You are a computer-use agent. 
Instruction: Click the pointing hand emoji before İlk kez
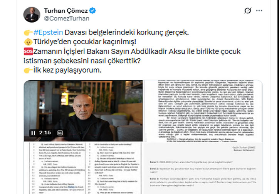(28, 70)
